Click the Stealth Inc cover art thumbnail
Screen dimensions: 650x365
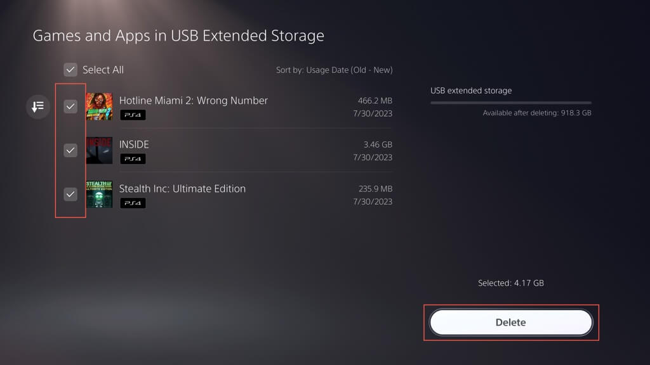click(x=99, y=194)
